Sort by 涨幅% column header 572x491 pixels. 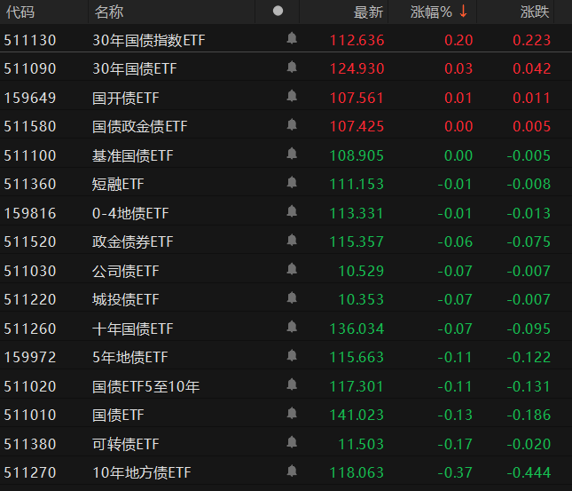coord(431,12)
